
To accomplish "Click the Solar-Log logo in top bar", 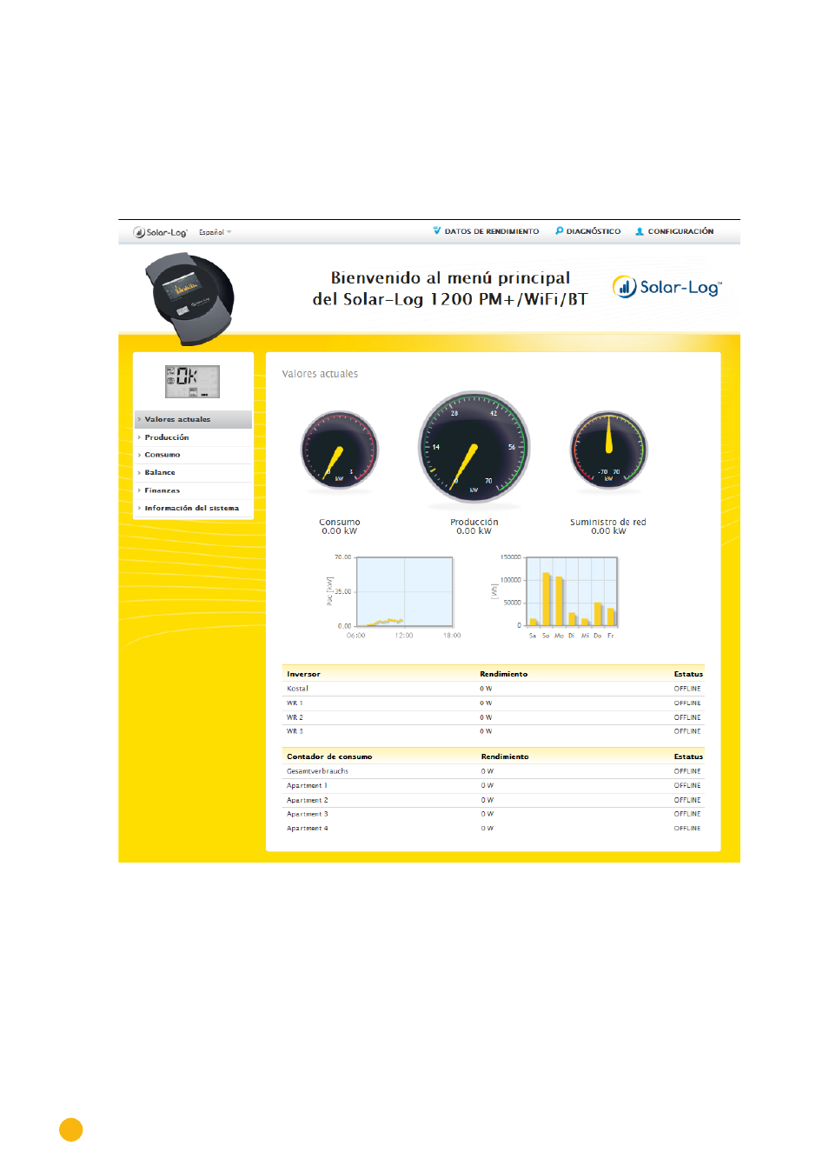I will [x=160, y=232].
